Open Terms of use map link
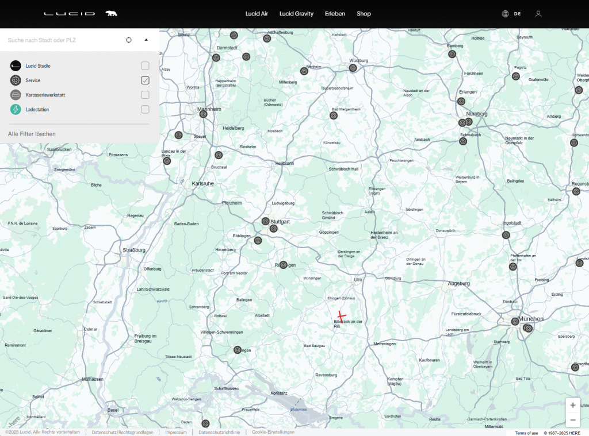 click(x=526, y=433)
